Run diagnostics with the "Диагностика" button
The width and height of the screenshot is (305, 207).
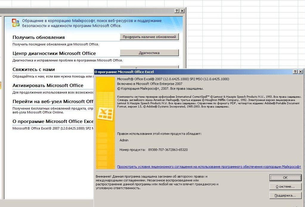(149, 53)
